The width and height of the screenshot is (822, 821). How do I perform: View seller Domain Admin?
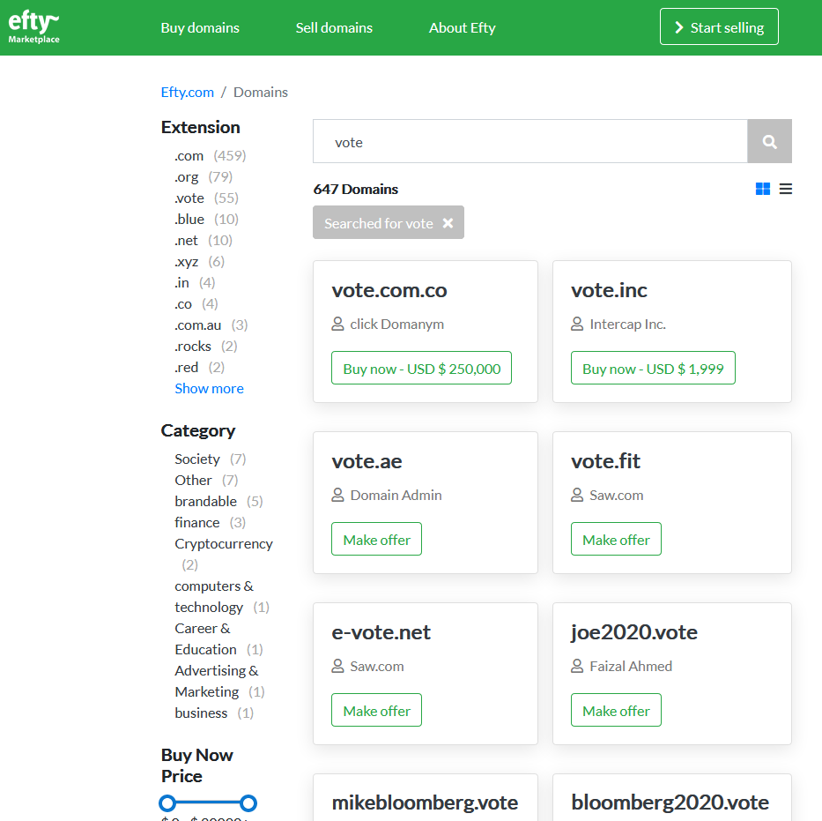point(396,496)
